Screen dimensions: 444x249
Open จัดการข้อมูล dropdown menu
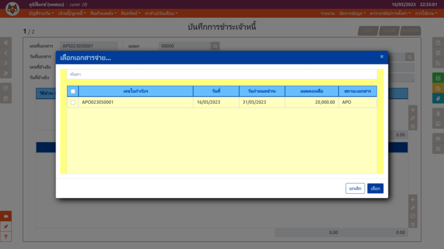click(352, 14)
